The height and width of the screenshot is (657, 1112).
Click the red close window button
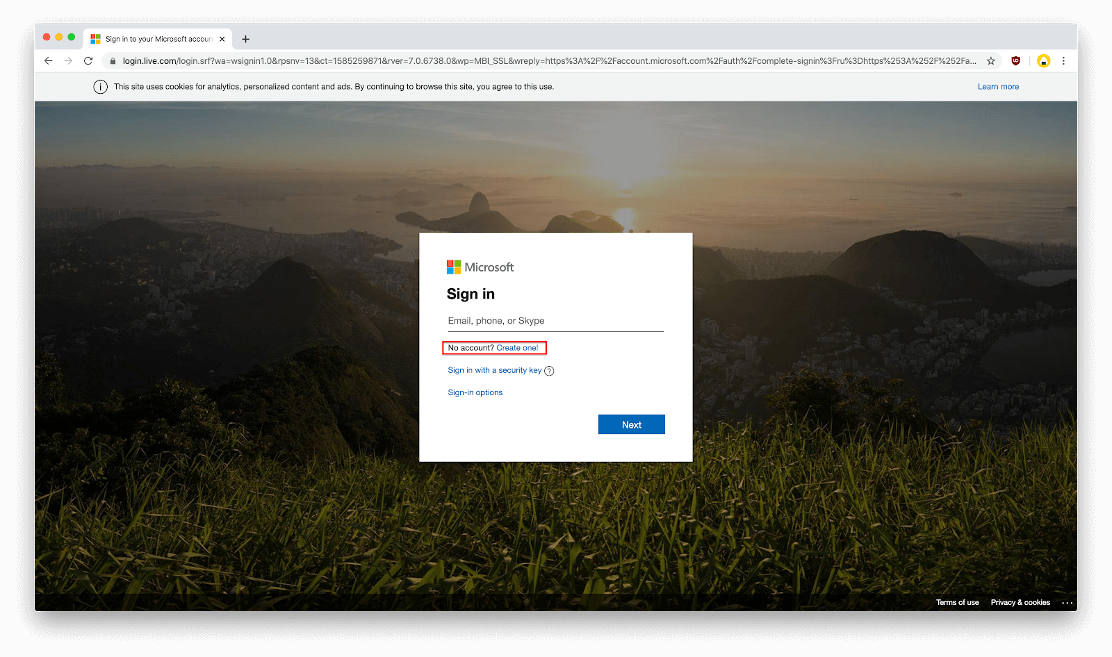pos(47,37)
